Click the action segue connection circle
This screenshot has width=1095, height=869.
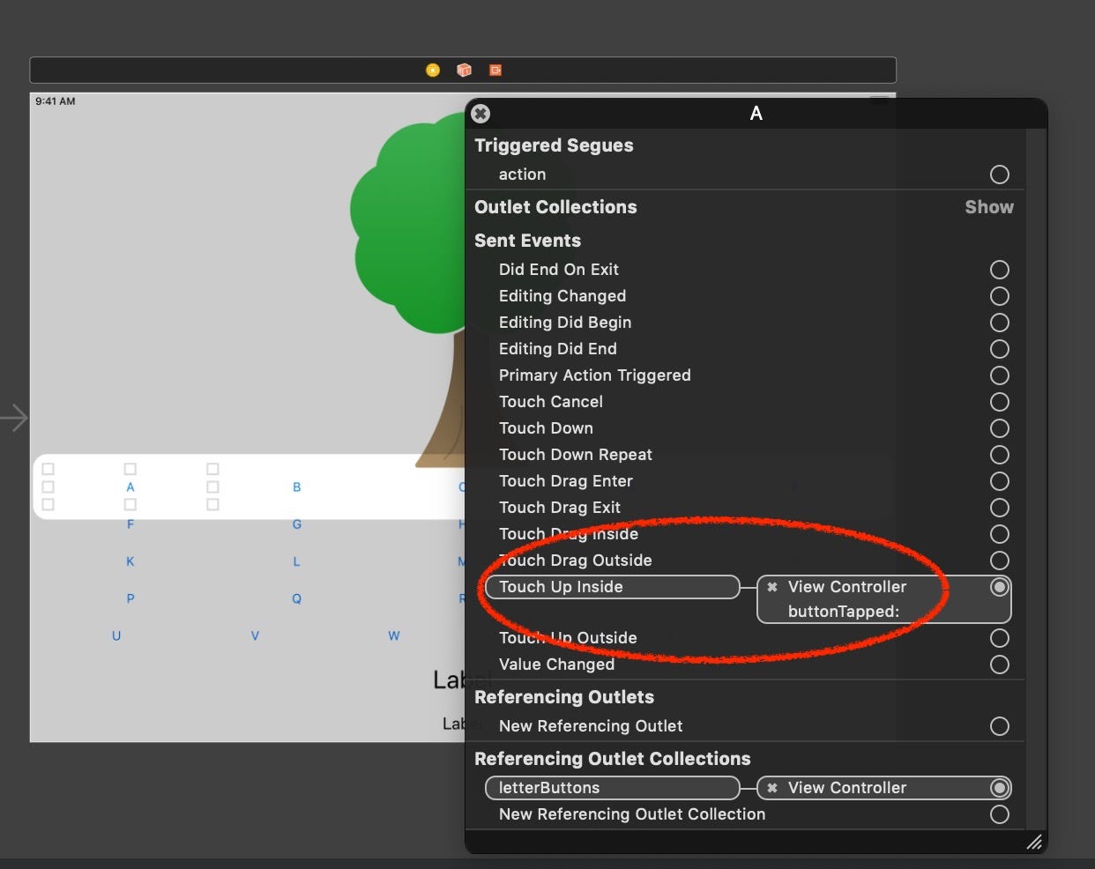999,175
